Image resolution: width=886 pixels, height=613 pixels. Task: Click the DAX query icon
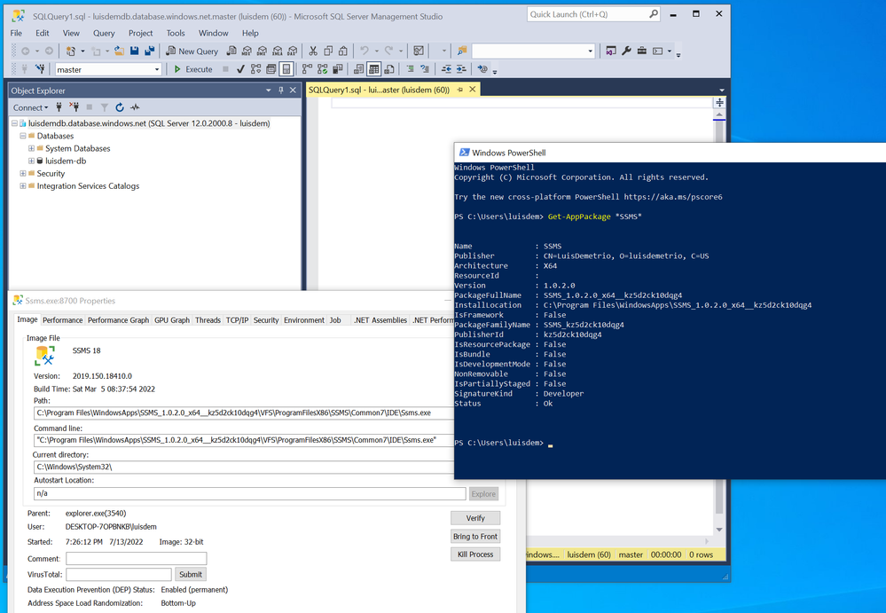pos(292,51)
